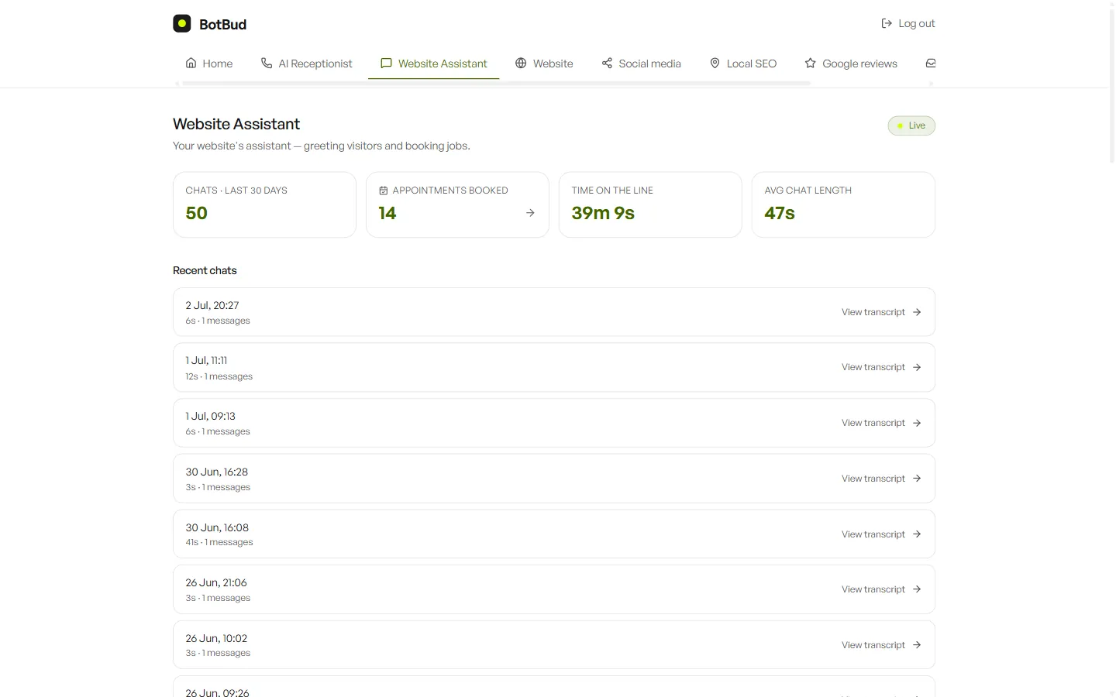Image resolution: width=1116 pixels, height=697 pixels.
Task: Open the Google reviews tab
Action: click(851, 64)
